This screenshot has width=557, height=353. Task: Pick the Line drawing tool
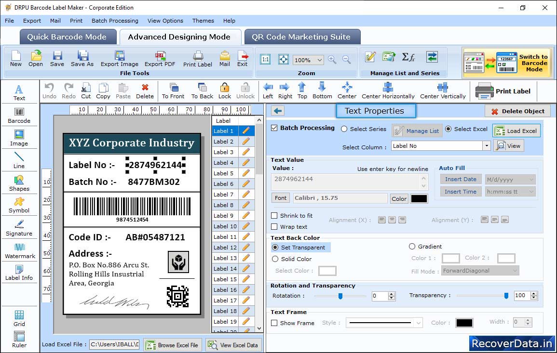19,160
